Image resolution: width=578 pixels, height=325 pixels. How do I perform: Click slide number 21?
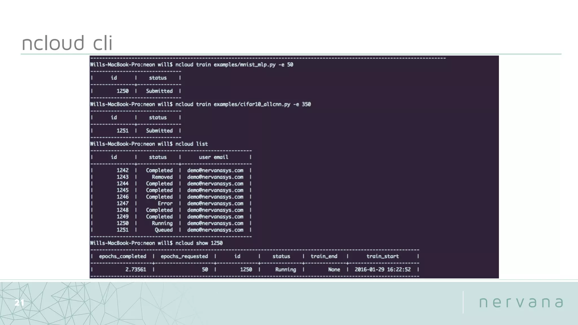click(x=19, y=303)
